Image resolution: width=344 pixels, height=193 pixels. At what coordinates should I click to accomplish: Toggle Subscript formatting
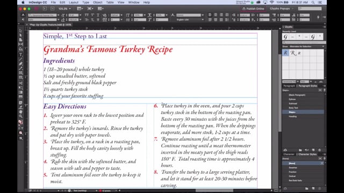[92, 20]
